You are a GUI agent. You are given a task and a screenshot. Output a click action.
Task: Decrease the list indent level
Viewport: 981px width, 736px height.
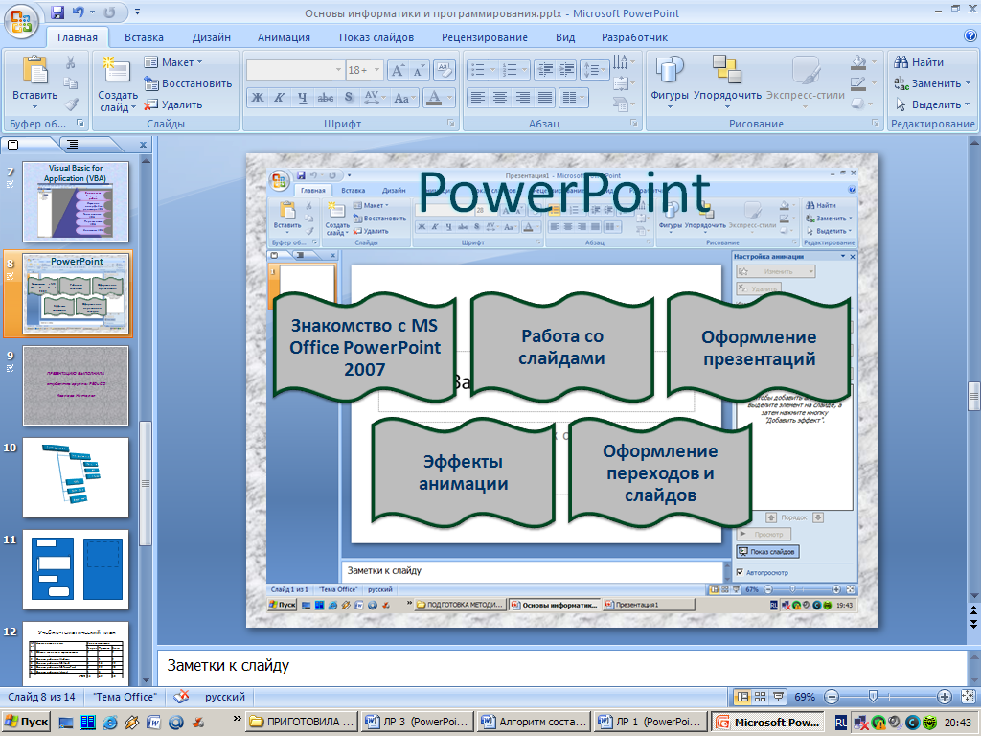click(545, 70)
